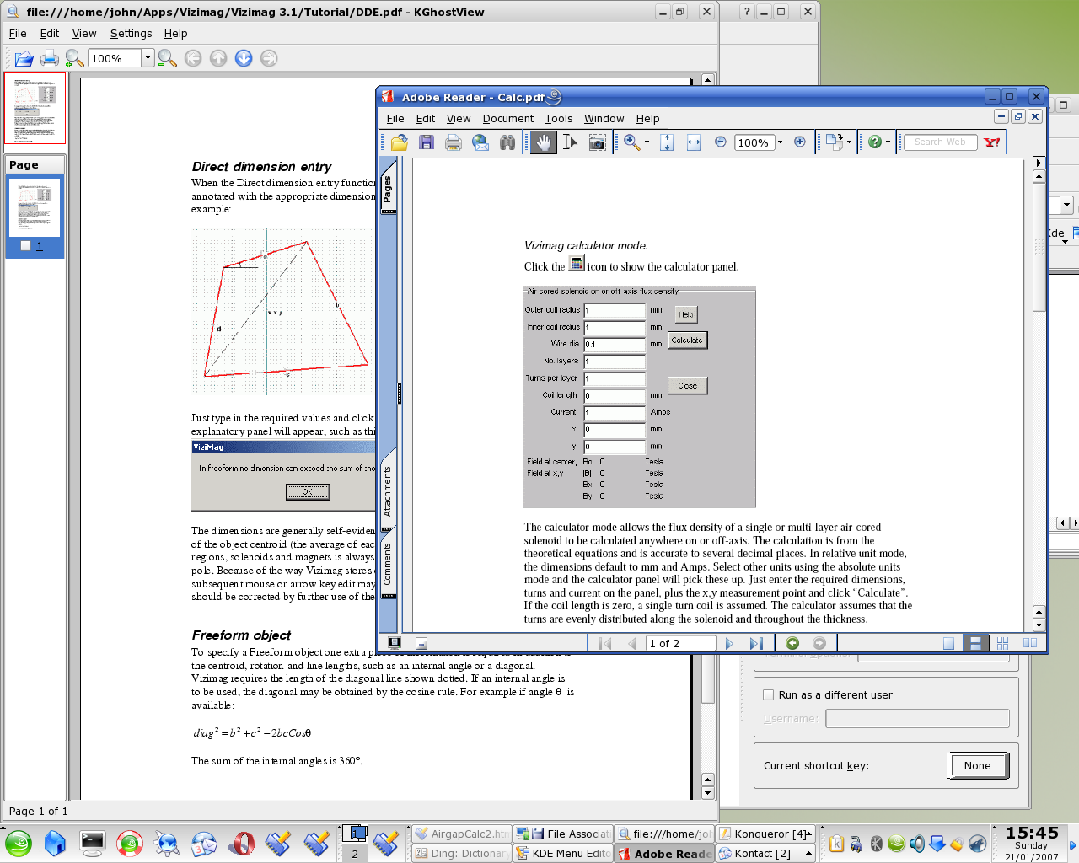The width and height of the screenshot is (1079, 863).
Task: Select Continuous page layout icon
Action: [975, 643]
